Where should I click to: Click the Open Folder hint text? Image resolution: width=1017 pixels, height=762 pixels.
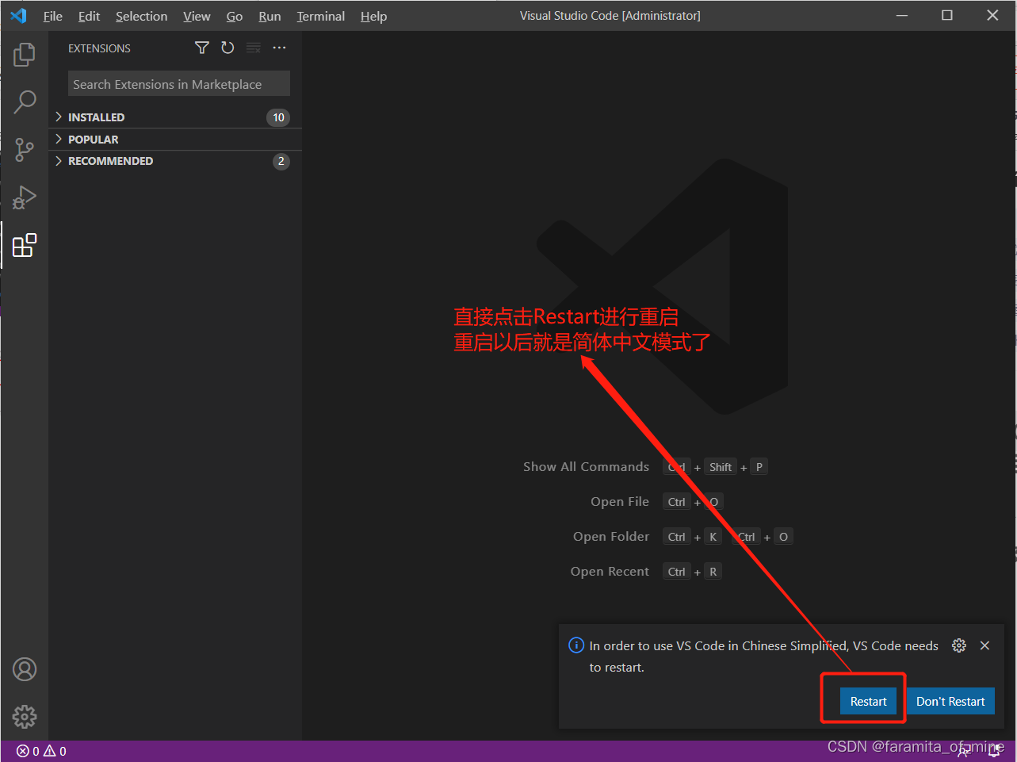tap(611, 537)
